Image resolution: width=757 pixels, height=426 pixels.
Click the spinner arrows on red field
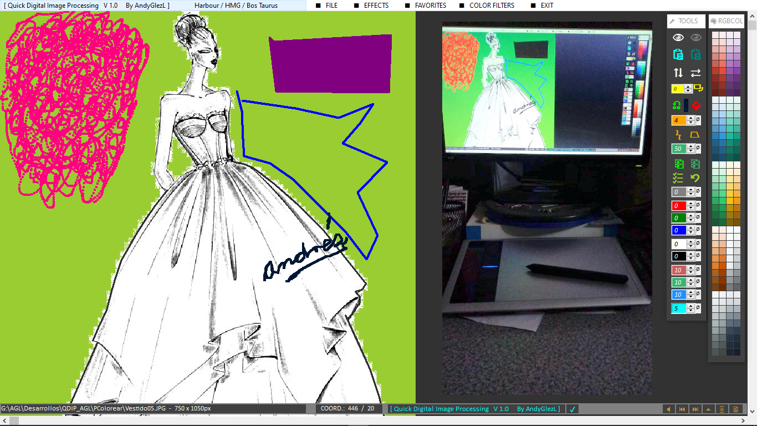click(690, 206)
